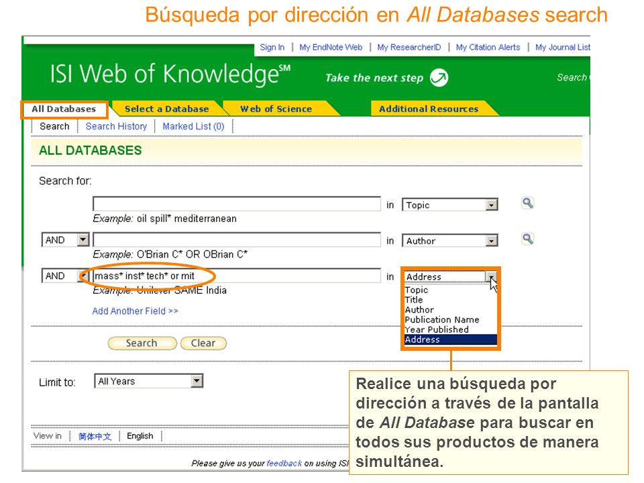The image size is (644, 483).
Task: Open the Author field dropdown
Action: [x=491, y=240]
